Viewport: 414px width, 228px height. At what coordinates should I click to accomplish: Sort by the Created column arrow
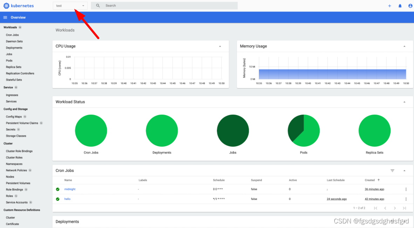pyautogui.click(x=379, y=180)
